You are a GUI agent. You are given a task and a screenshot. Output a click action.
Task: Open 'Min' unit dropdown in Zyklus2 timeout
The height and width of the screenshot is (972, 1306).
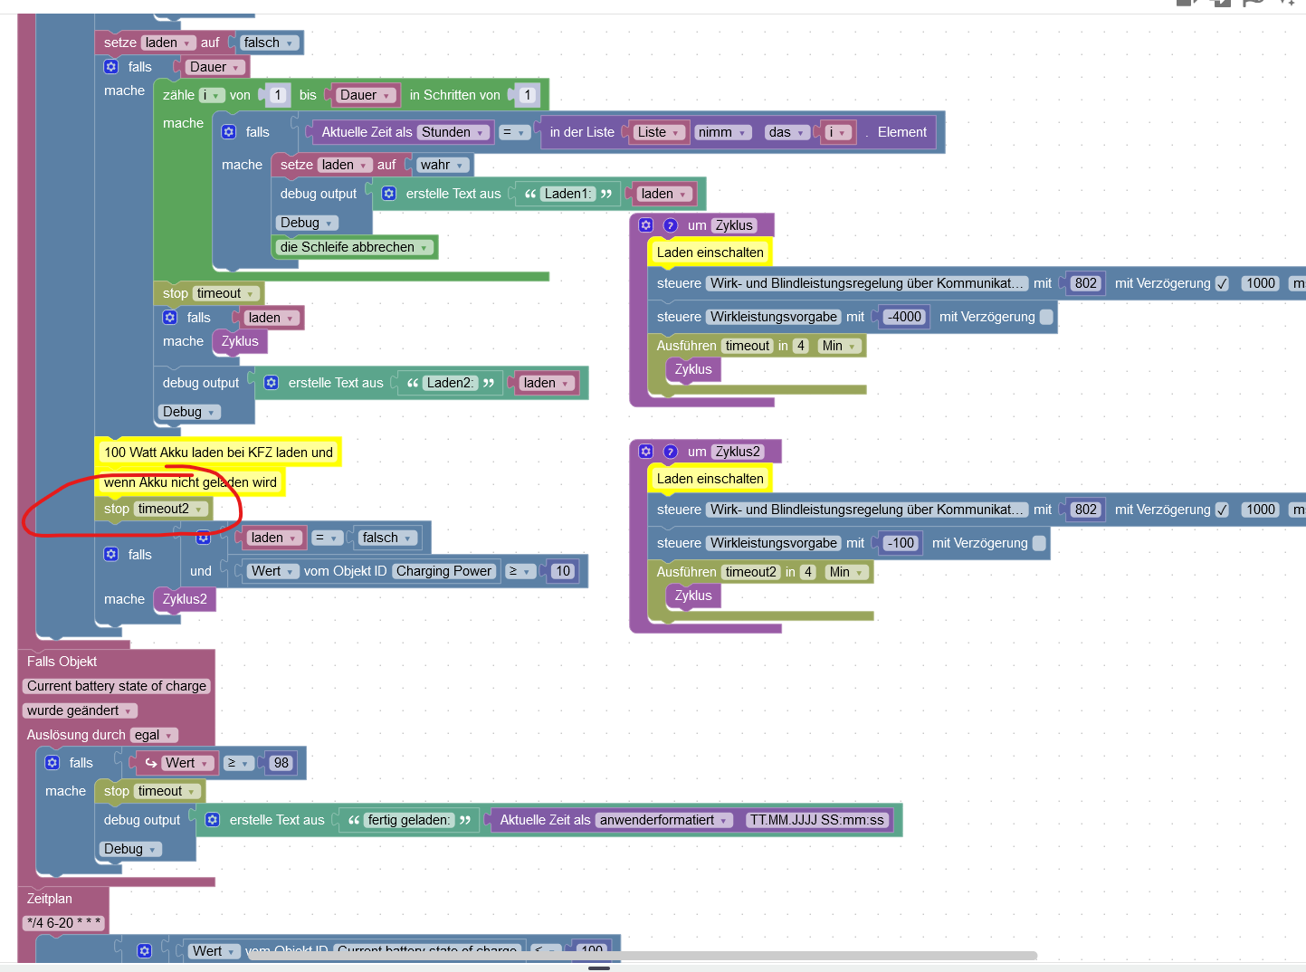[846, 572]
